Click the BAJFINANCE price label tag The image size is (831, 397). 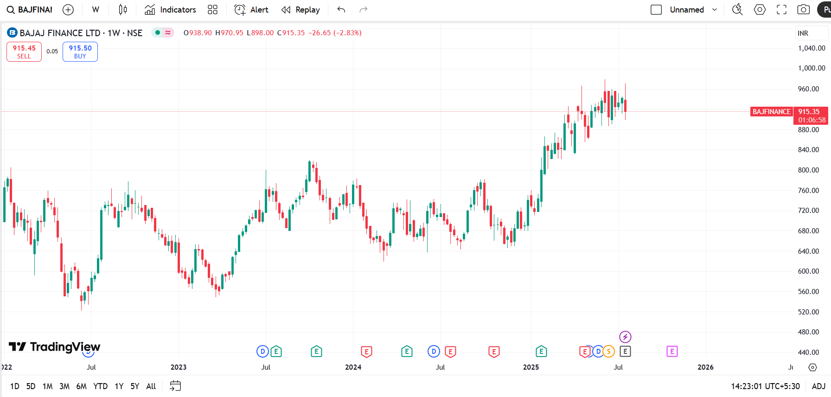[771, 112]
